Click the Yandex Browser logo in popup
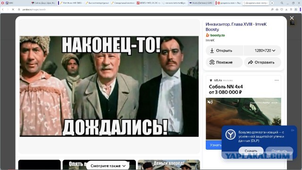The height and width of the screenshot is (170, 302). pos(231,135)
